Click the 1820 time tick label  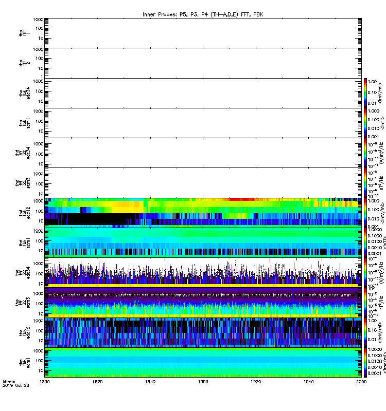click(x=97, y=382)
